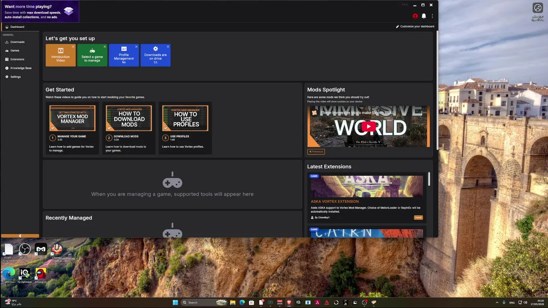The height and width of the screenshot is (308, 548).
Task: Open the three-dot more menu
Action: point(432,16)
